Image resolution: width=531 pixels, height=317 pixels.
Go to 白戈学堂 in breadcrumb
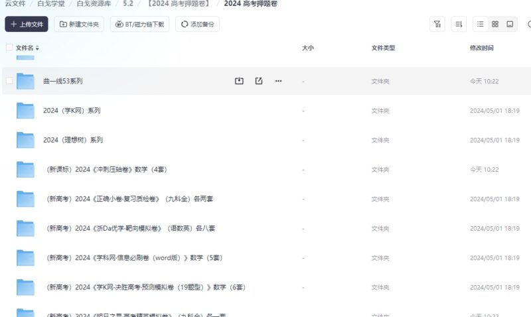coord(51,3)
